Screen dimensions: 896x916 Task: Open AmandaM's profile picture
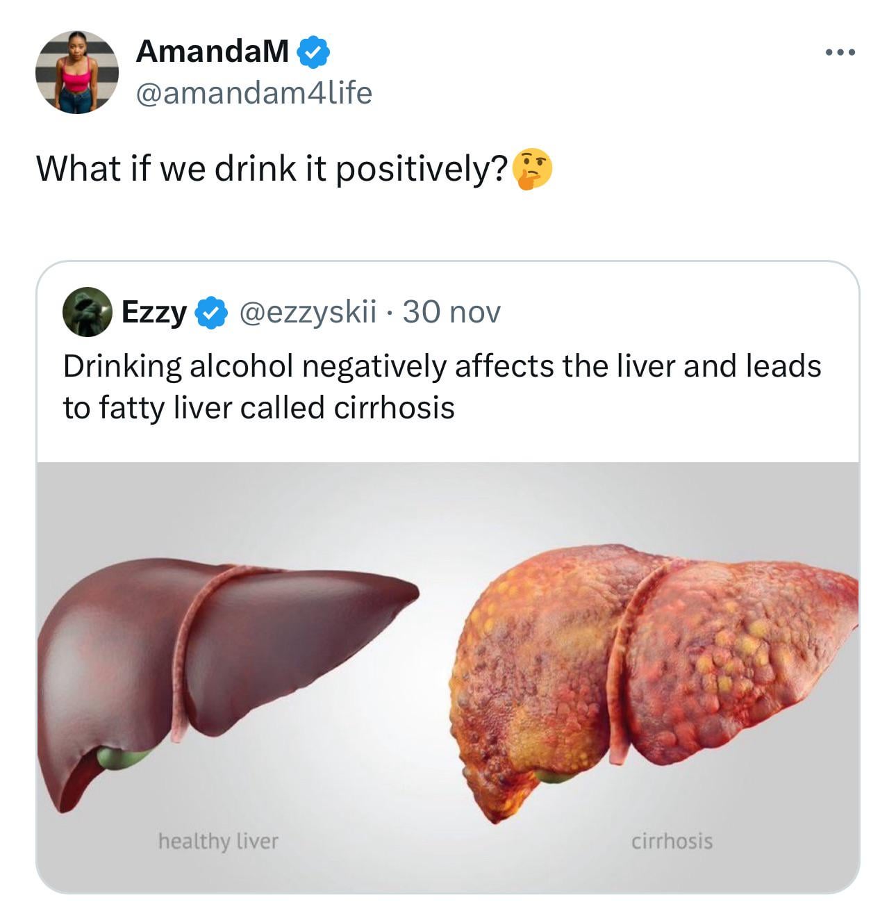coord(76,72)
